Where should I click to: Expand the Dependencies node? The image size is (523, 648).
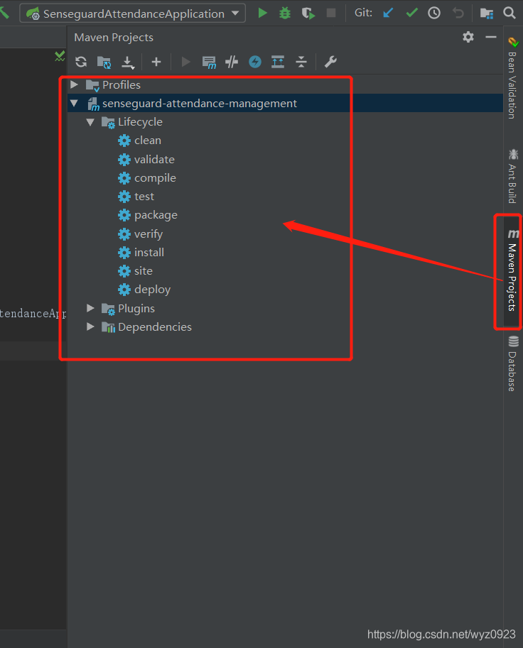90,327
